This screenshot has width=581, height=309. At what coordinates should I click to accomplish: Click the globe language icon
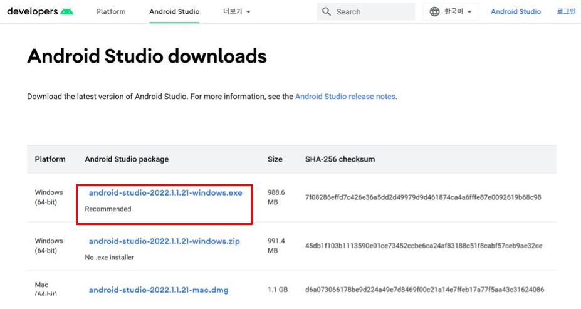point(434,11)
